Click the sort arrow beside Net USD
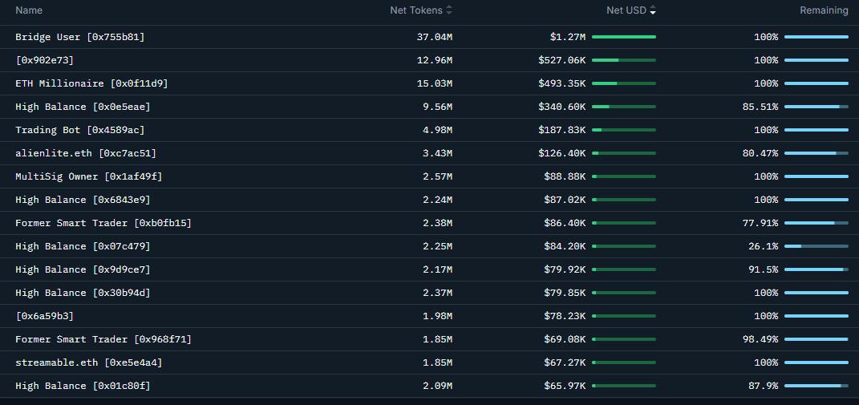 pyautogui.click(x=653, y=10)
